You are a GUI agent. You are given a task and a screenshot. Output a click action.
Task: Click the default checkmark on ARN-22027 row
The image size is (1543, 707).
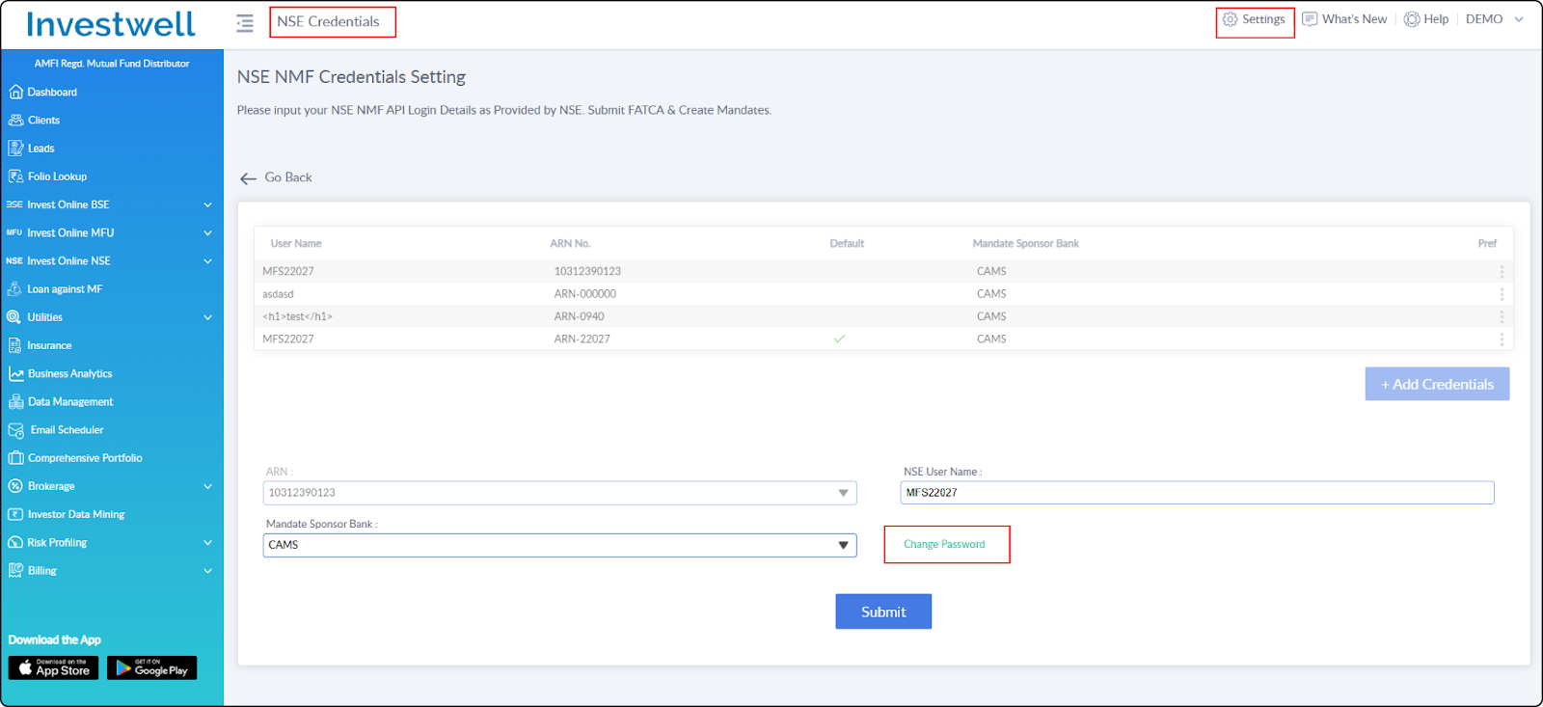click(x=839, y=339)
